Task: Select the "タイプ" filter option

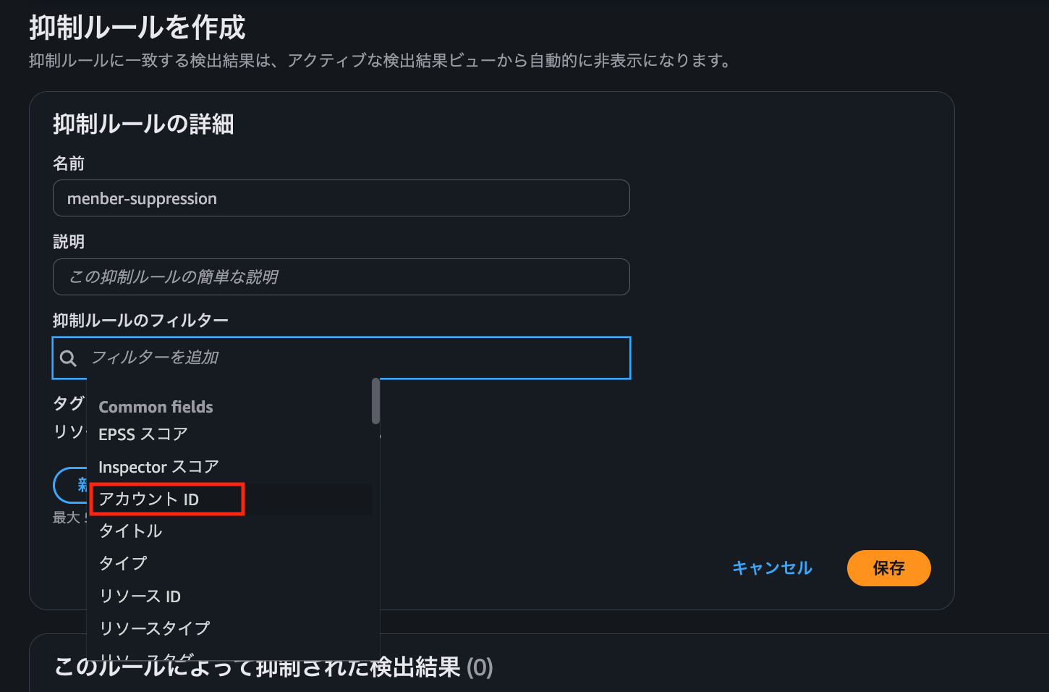Action: pos(123,562)
